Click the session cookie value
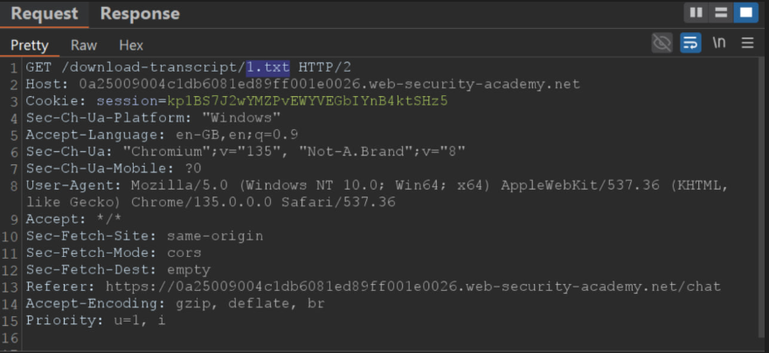Image resolution: width=769 pixels, height=353 pixels. tap(308, 101)
